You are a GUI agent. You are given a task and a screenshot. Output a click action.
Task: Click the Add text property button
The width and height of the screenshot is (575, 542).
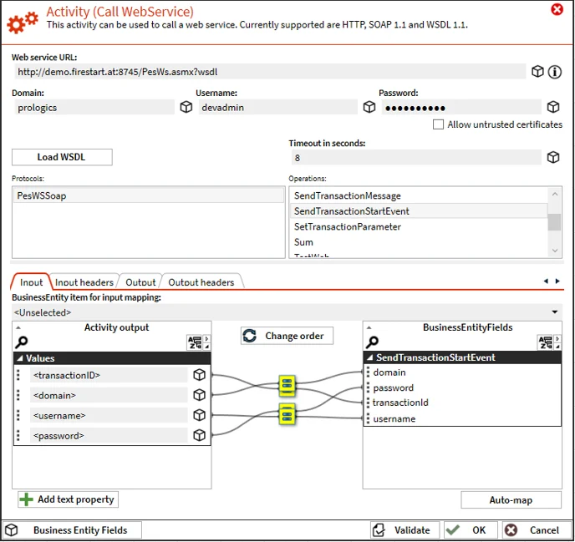point(68,499)
